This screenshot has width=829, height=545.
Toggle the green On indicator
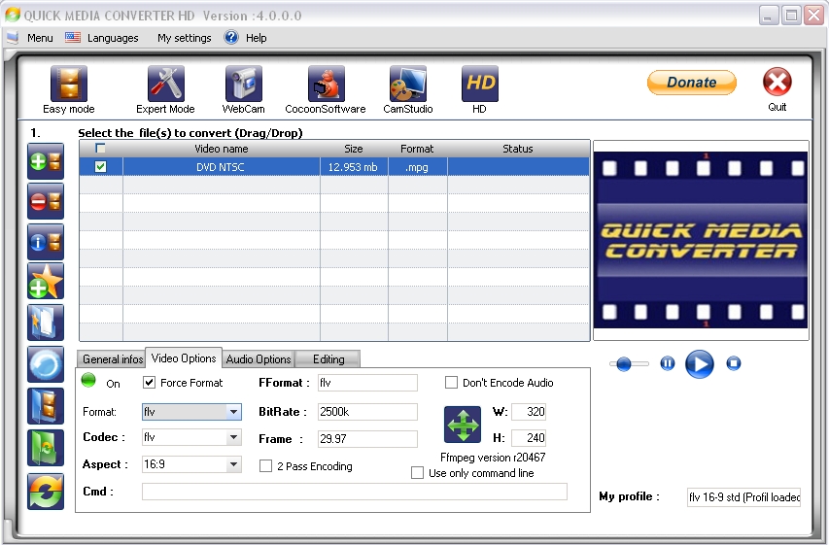pyautogui.click(x=88, y=380)
